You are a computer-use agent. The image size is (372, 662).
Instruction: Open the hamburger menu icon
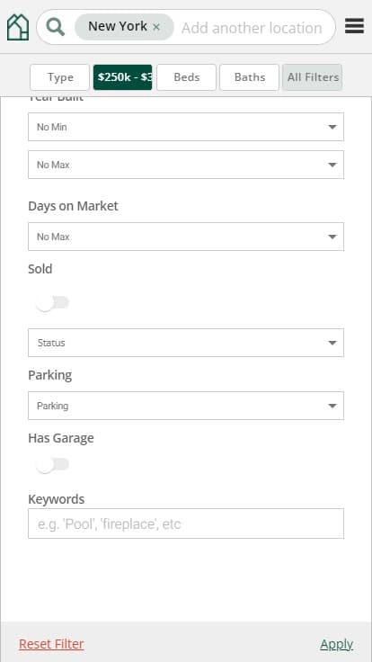pyautogui.click(x=354, y=26)
